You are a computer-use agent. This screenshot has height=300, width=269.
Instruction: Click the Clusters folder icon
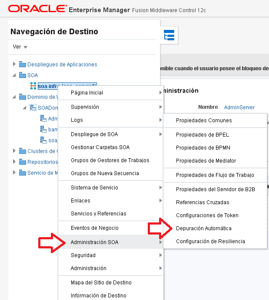(23, 151)
